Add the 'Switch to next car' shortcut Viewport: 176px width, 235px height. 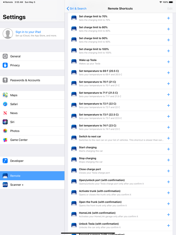(168, 138)
